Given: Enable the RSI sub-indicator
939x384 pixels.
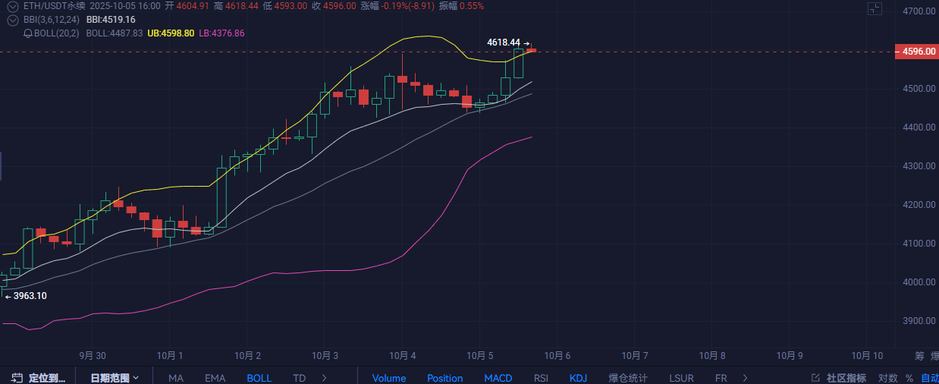Looking at the screenshot, I should pyautogui.click(x=541, y=378).
